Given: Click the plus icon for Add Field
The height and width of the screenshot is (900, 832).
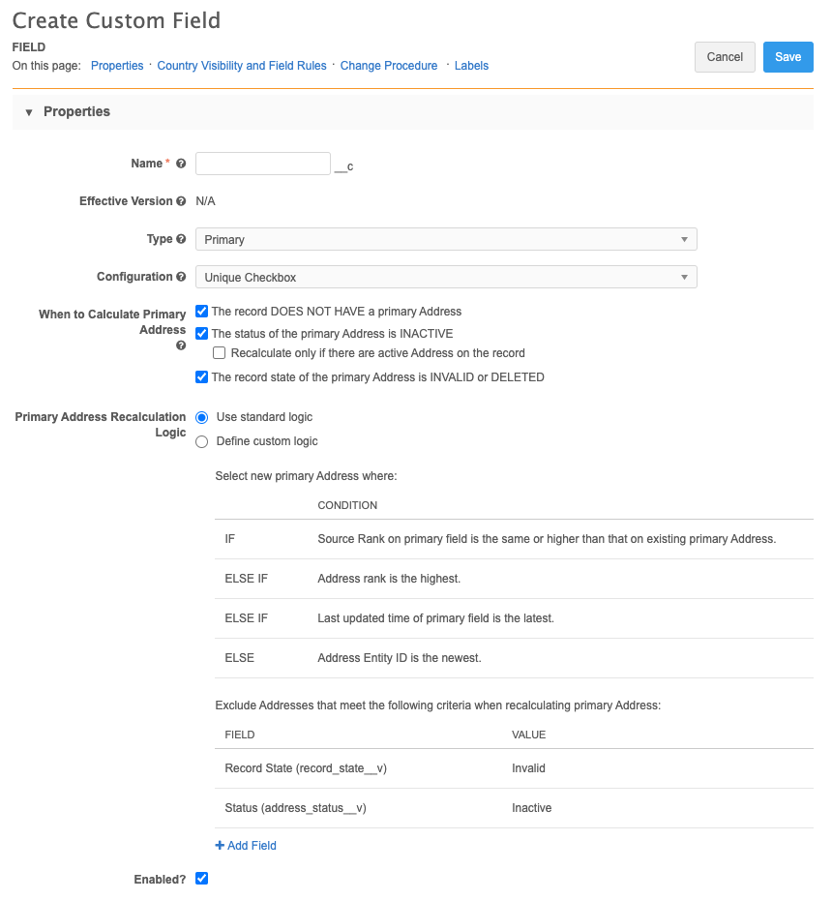Looking at the screenshot, I should click(221, 846).
